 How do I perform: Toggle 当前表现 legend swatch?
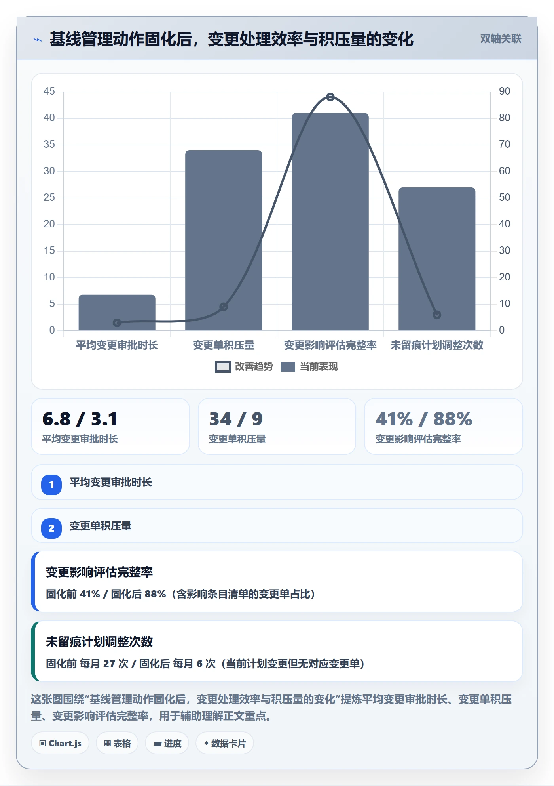click(x=288, y=367)
